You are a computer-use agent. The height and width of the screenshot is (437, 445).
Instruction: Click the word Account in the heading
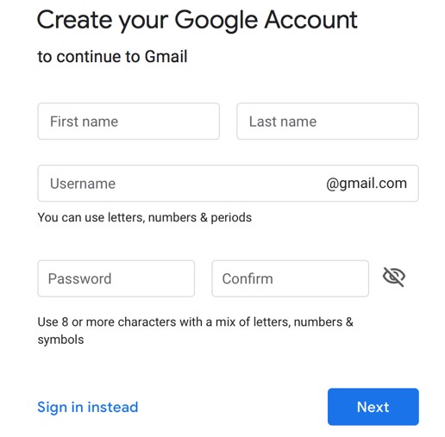coord(310,20)
